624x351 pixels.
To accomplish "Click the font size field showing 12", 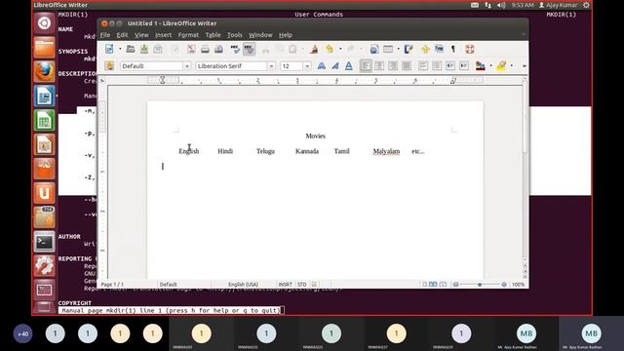I will (x=292, y=66).
